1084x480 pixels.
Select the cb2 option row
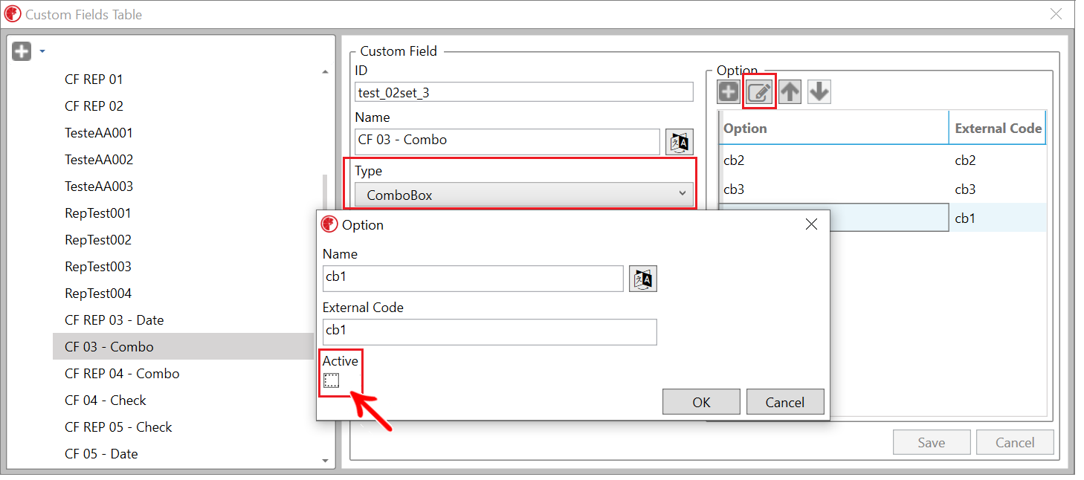pos(833,160)
